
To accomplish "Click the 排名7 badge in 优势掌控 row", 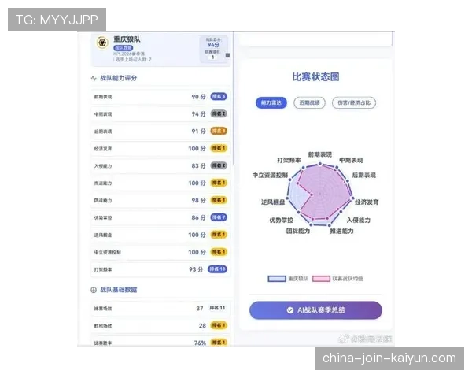I will 219,217.
